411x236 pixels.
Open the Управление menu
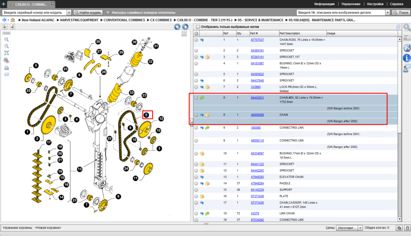pyautogui.click(x=351, y=4)
